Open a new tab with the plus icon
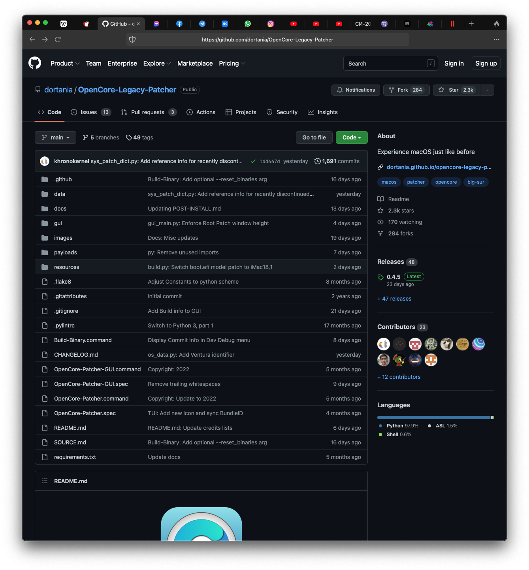Viewport: 529px width, 570px height. [x=471, y=24]
